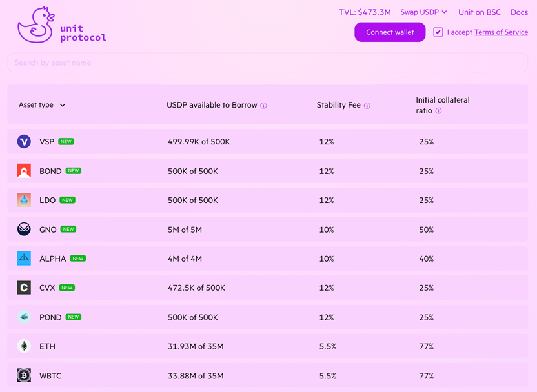
Task: Select the VSP asset name
Action: [47, 142]
